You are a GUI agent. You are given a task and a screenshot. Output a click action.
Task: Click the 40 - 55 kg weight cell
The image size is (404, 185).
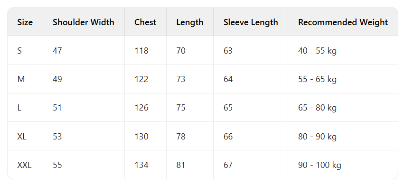pos(318,51)
